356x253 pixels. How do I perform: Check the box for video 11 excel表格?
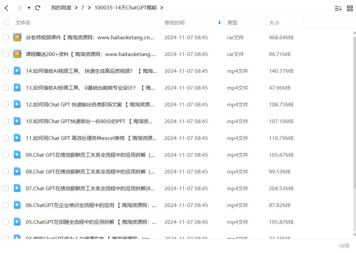pos(6,138)
